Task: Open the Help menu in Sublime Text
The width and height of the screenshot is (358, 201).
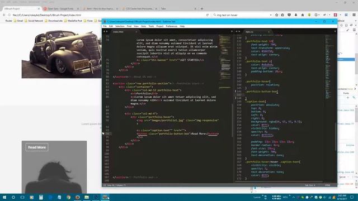Action: click(x=182, y=26)
